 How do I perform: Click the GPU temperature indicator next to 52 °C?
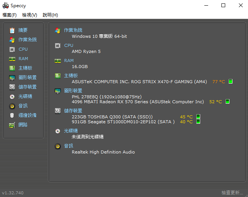pos(227,101)
